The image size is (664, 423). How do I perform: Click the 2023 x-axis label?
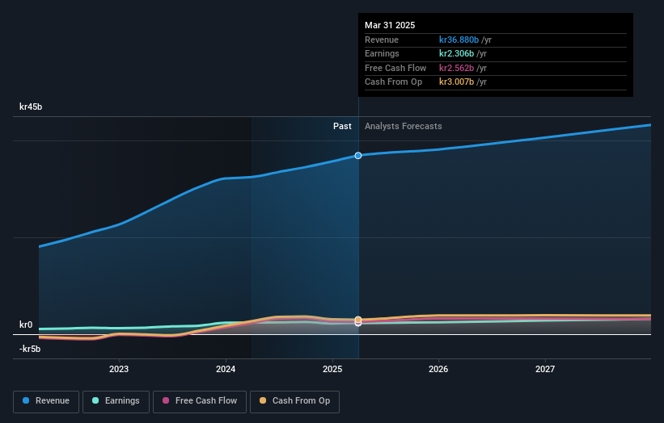click(x=119, y=369)
